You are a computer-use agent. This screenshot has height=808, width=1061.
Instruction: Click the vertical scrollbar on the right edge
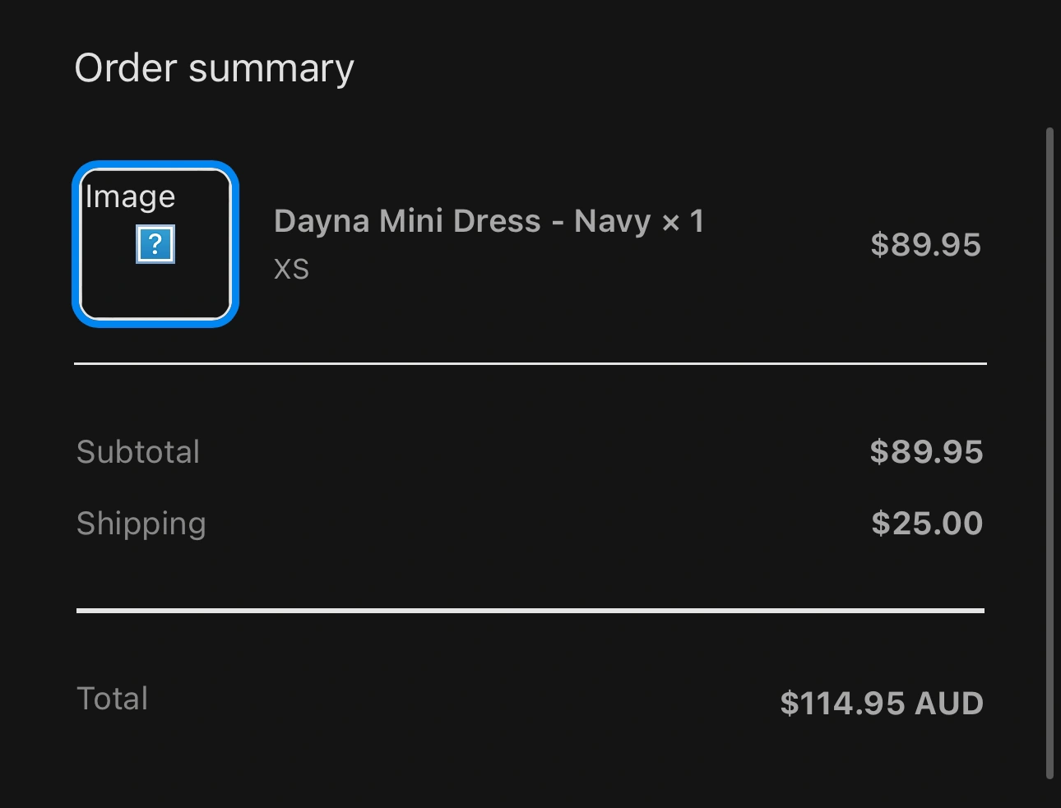point(1049,452)
